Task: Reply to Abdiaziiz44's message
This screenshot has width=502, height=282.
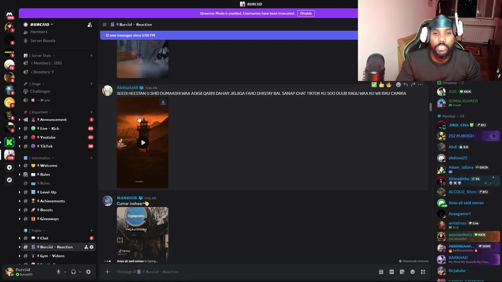Action: click(406, 85)
